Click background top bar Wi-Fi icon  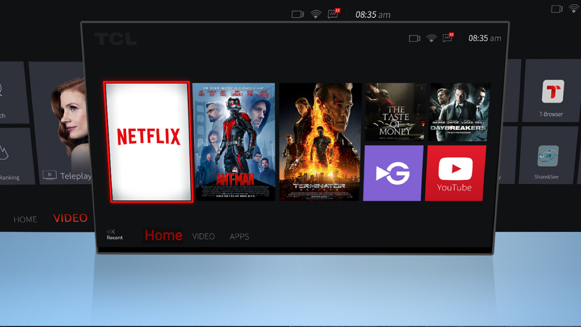pyautogui.click(x=316, y=14)
